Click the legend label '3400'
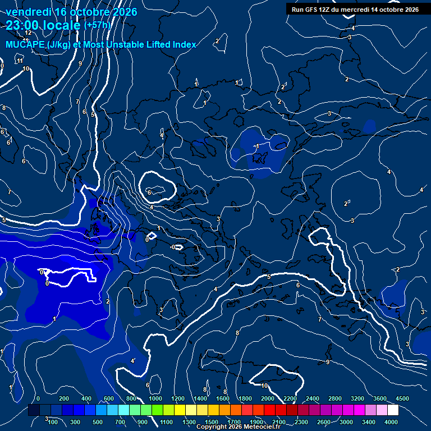The height and width of the screenshot is (431, 431). click(368, 422)
